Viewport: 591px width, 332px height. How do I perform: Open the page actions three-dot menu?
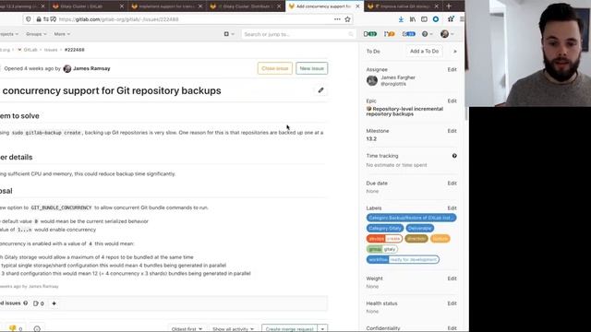coord(337,19)
